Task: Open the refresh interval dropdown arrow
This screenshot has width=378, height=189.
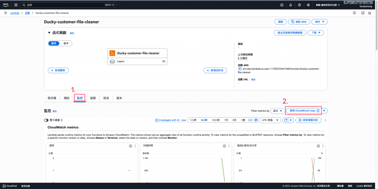Action: tap(291, 120)
